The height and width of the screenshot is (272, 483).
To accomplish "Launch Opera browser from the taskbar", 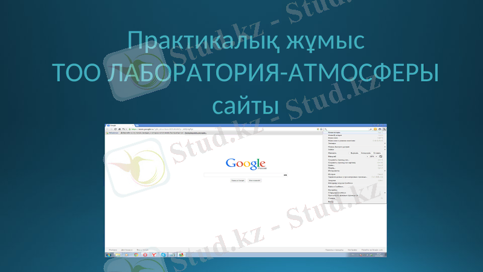I will pyautogui.click(x=145, y=255).
